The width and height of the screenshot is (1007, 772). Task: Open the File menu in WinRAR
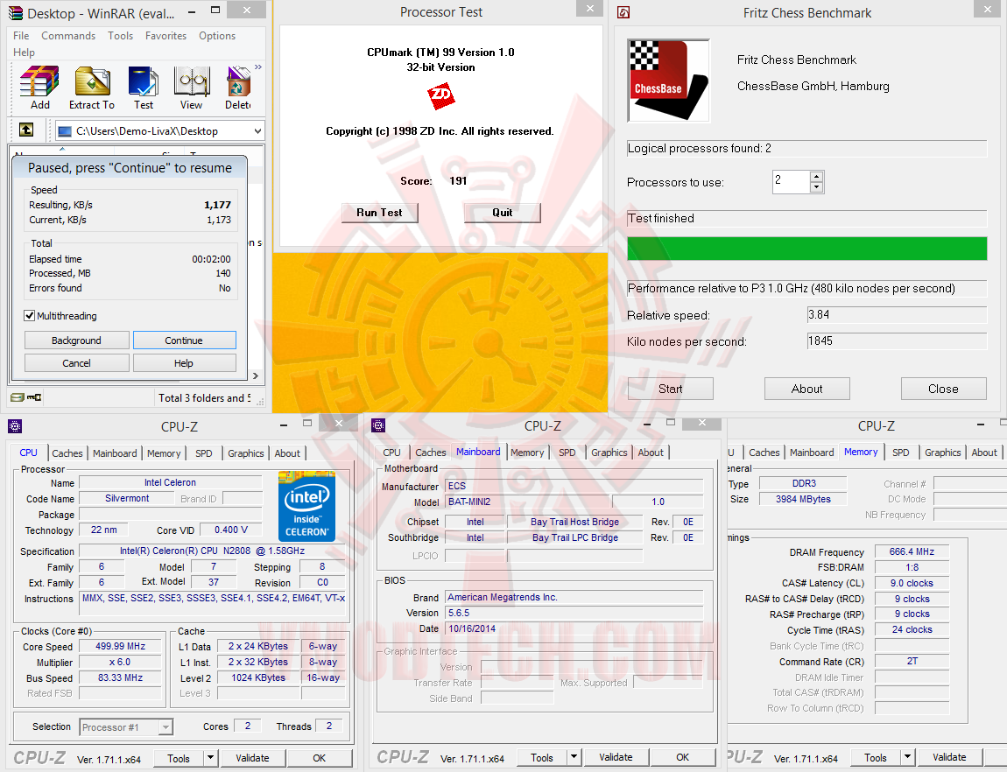[21, 36]
